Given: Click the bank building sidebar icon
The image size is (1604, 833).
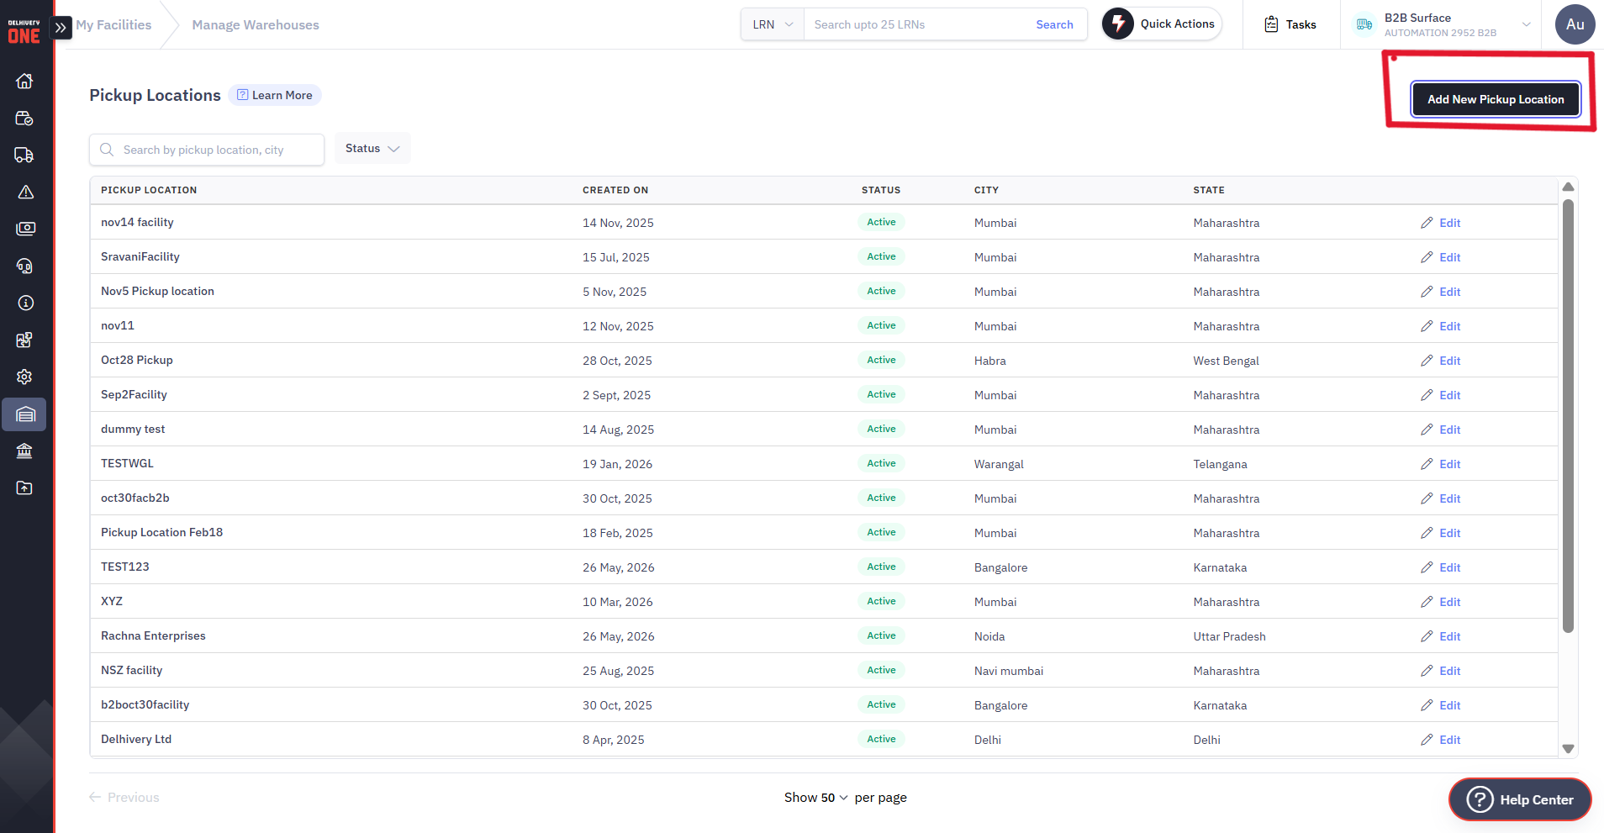Looking at the screenshot, I should [24, 451].
